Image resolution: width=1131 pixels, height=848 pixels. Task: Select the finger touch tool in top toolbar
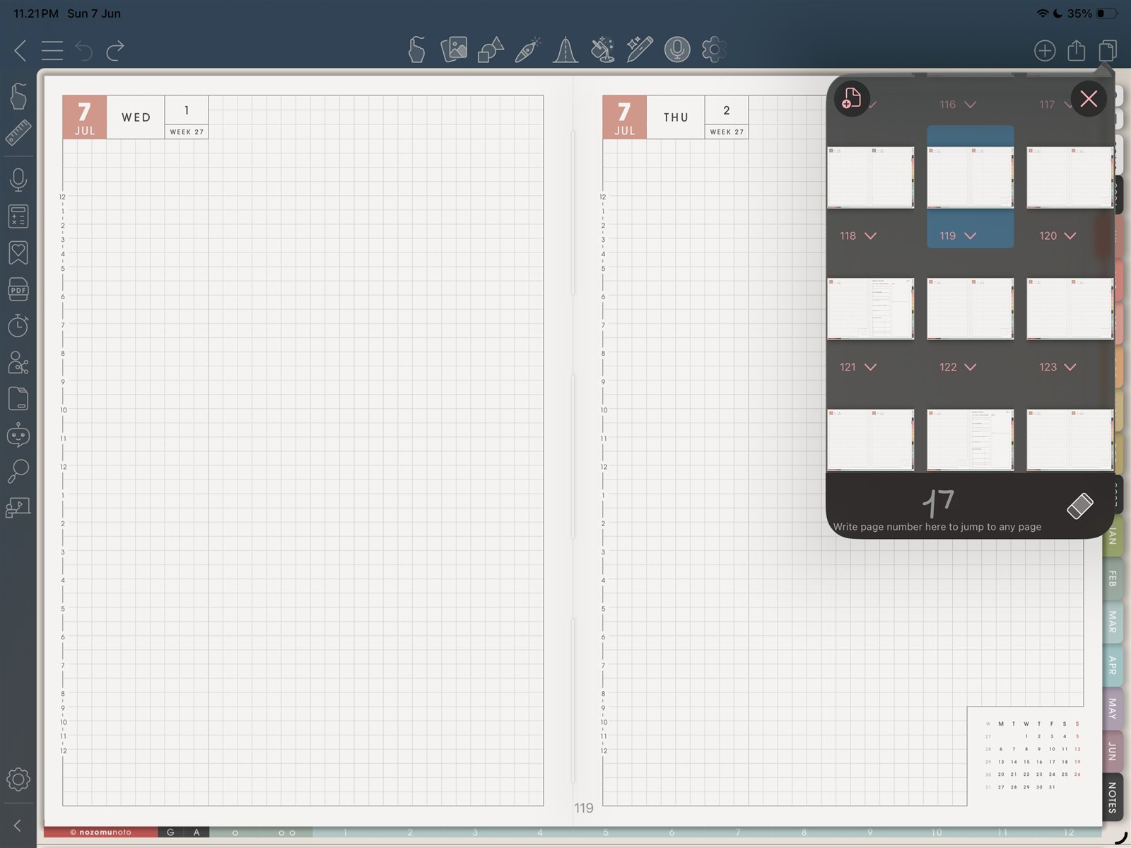[x=417, y=50]
